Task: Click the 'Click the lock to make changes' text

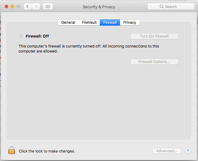Action: click(x=47, y=151)
